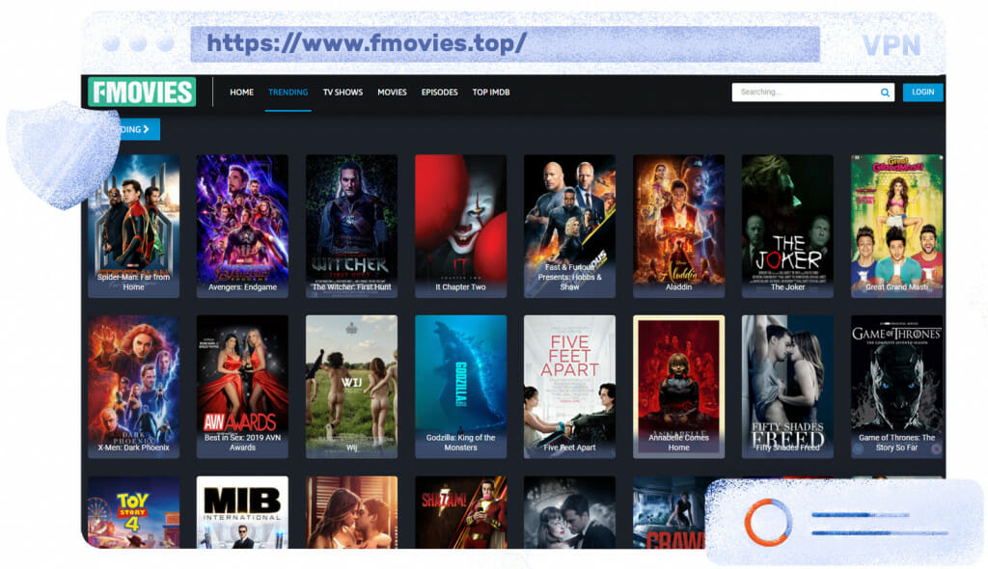Image resolution: width=988 pixels, height=569 pixels.
Task: Select TOP IMDB in navigation
Action: tap(491, 92)
